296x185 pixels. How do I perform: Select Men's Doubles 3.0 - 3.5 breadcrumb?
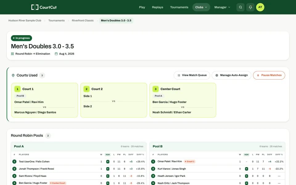116,20
